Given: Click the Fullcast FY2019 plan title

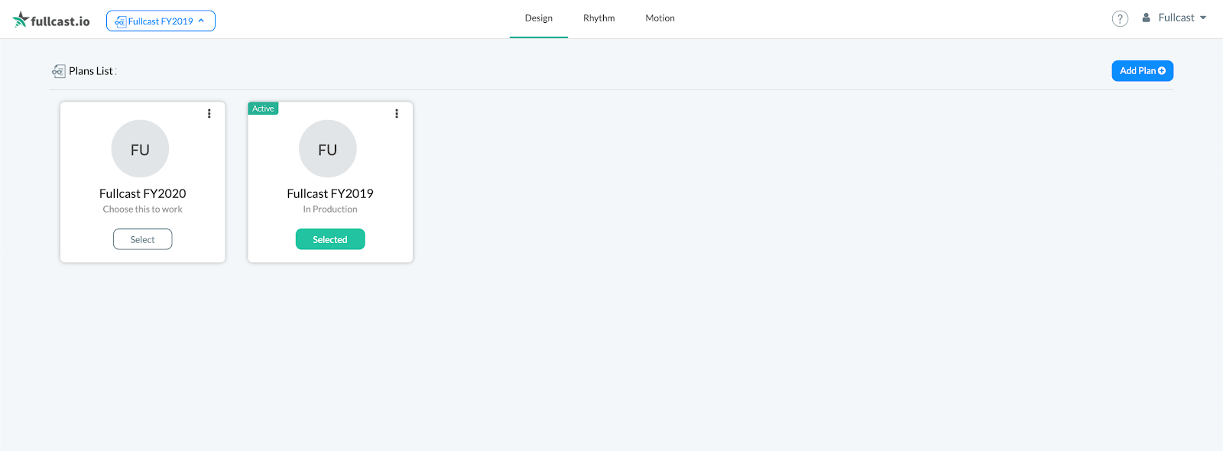Looking at the screenshot, I should [x=330, y=193].
